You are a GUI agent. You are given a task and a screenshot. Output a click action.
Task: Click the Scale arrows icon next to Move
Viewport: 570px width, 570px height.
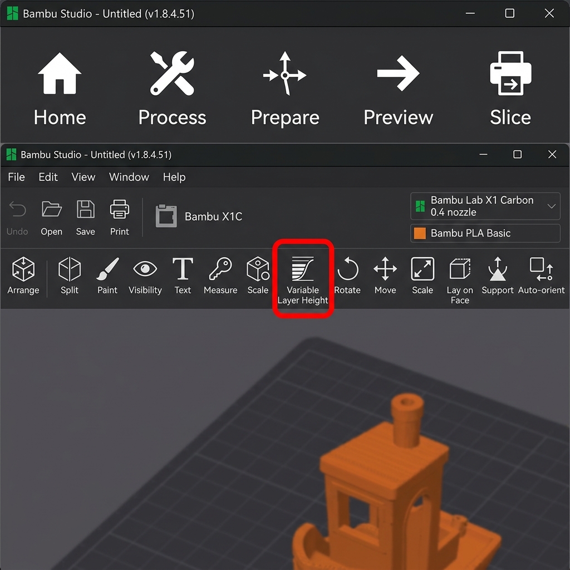[x=422, y=269]
